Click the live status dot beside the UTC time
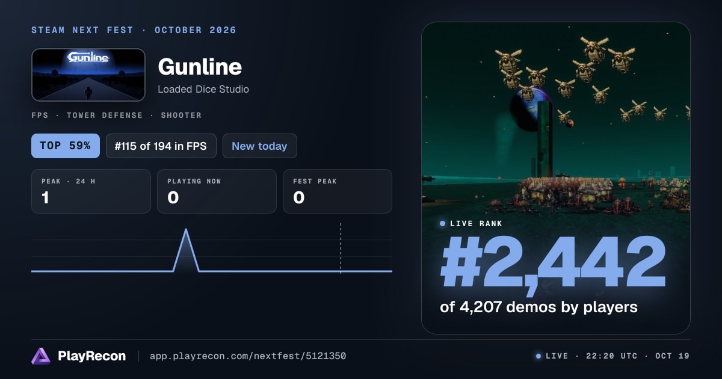 (538, 356)
